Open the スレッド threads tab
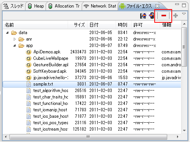 tap(14, 6)
